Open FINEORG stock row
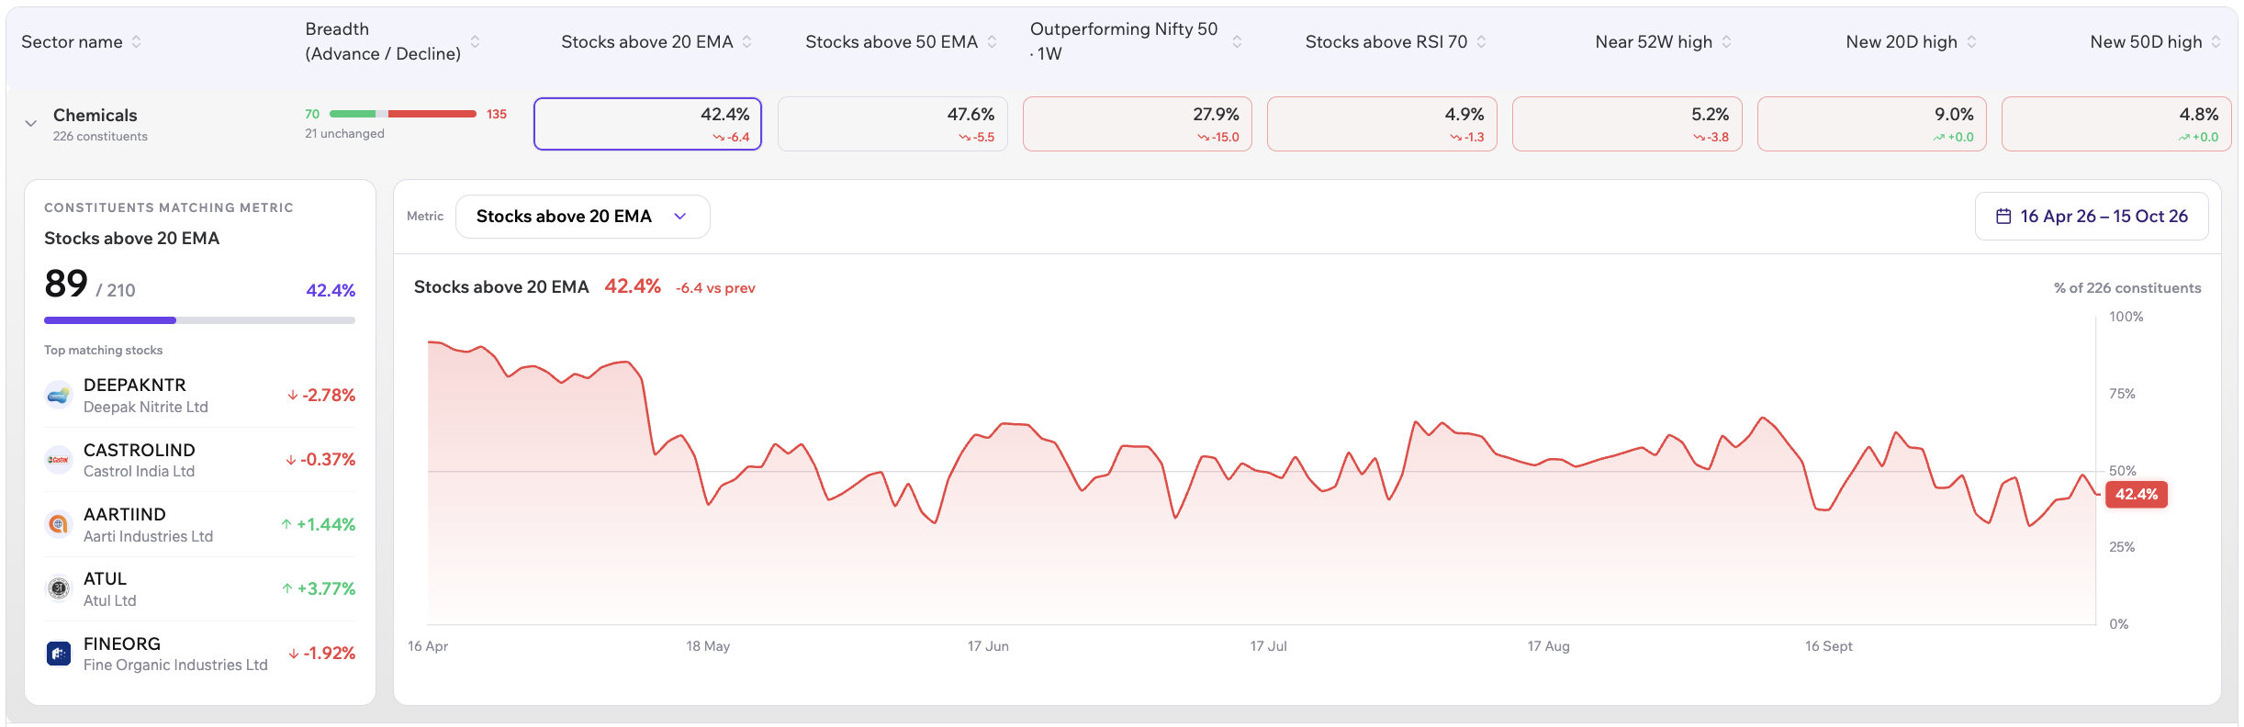The height and width of the screenshot is (727, 2244). [200, 654]
